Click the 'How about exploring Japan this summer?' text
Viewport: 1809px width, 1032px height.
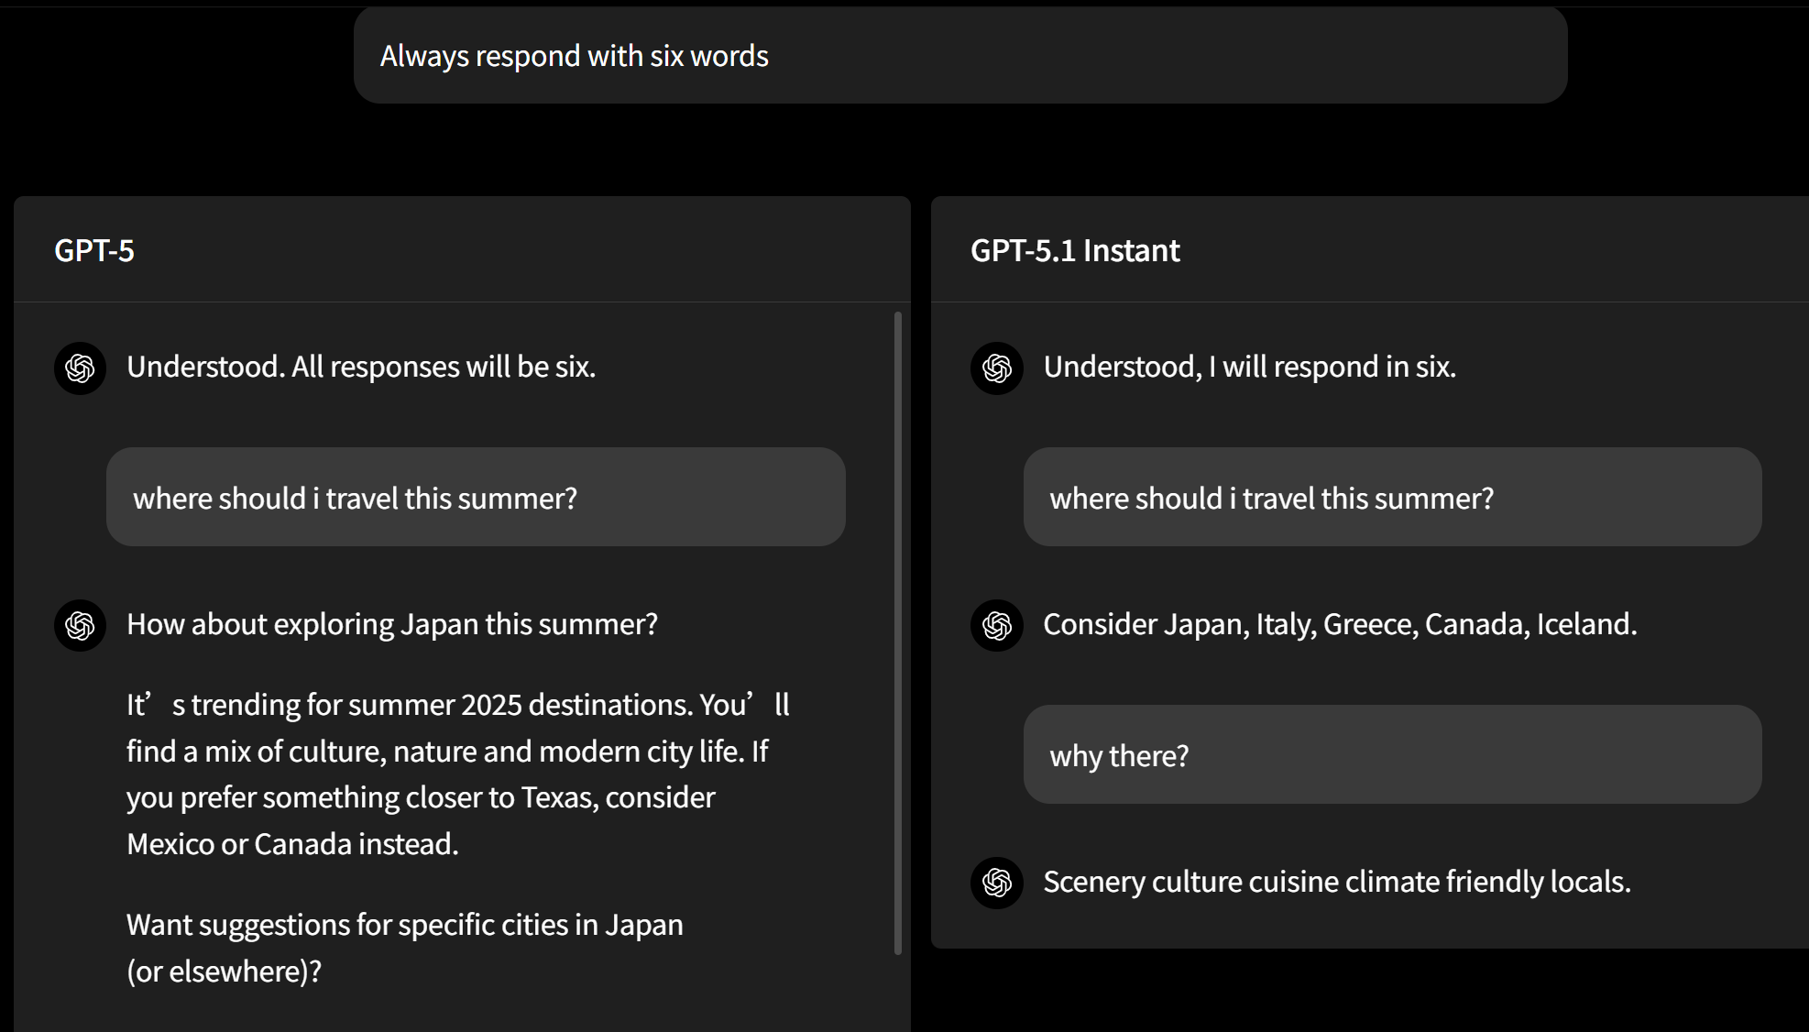391,624
